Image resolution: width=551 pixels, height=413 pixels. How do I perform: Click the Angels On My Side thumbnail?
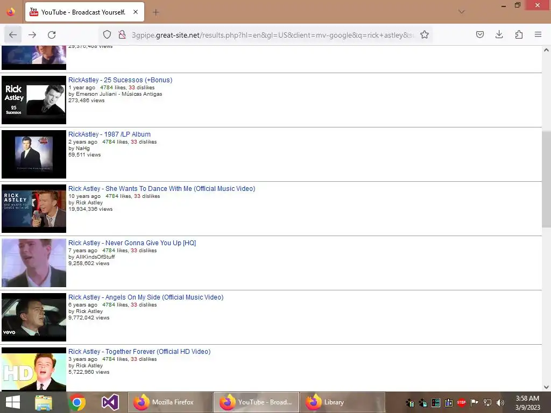34,317
